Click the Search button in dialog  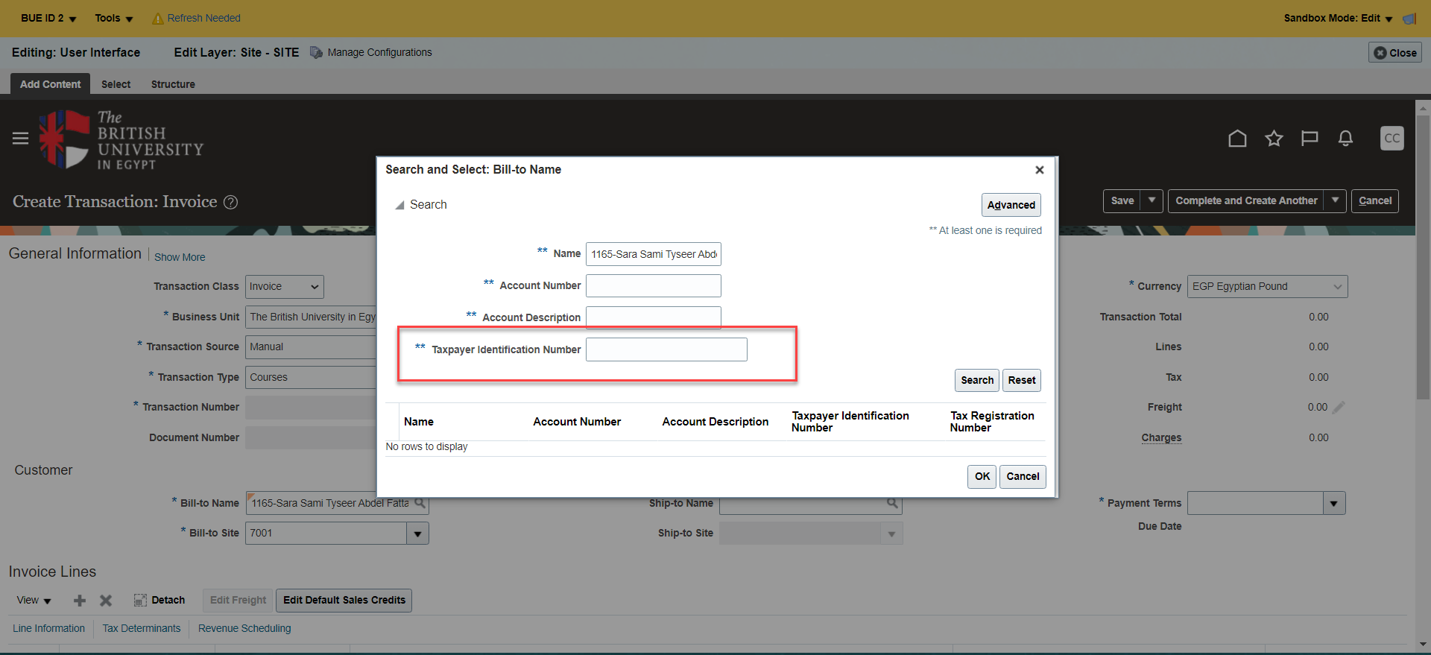click(977, 380)
